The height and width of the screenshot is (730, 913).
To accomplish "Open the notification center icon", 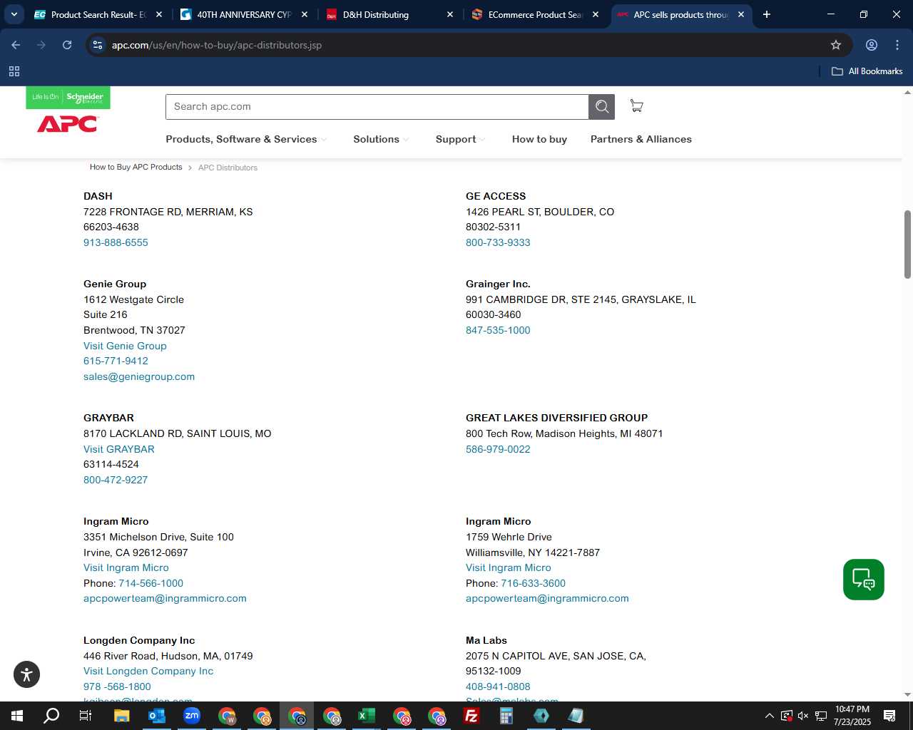I will 889,716.
